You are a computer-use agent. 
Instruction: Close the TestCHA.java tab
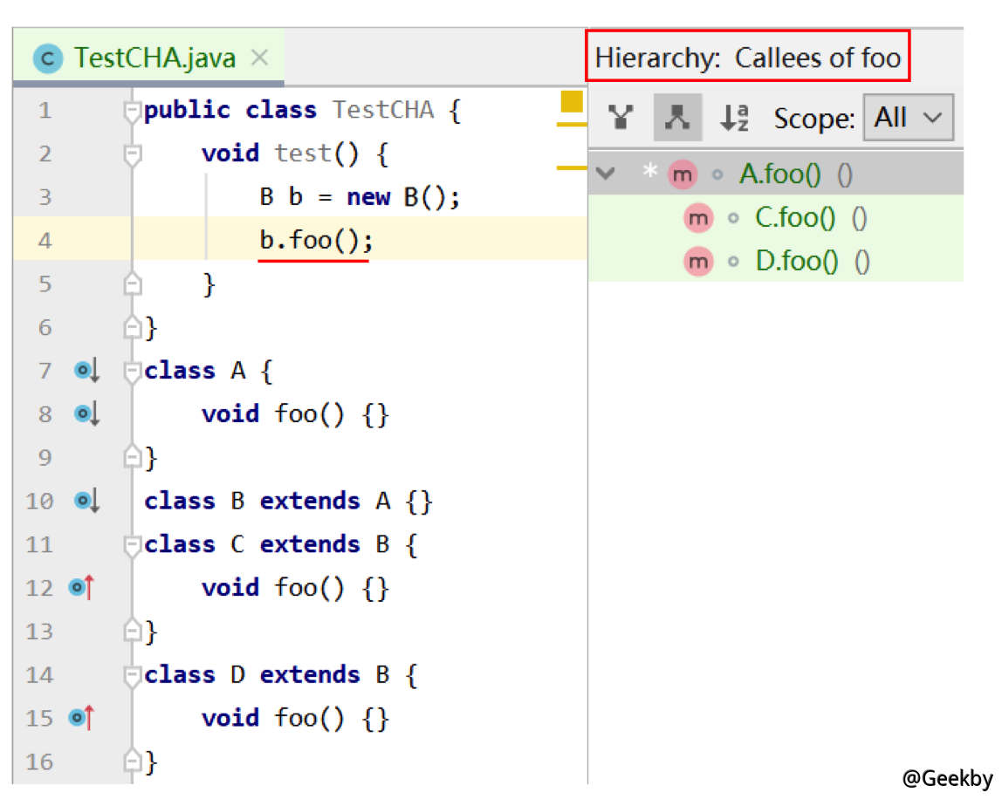tap(259, 58)
